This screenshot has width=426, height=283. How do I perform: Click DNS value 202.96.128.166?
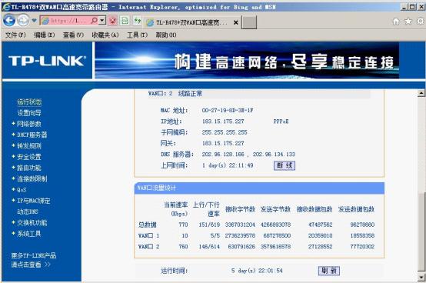(223, 155)
